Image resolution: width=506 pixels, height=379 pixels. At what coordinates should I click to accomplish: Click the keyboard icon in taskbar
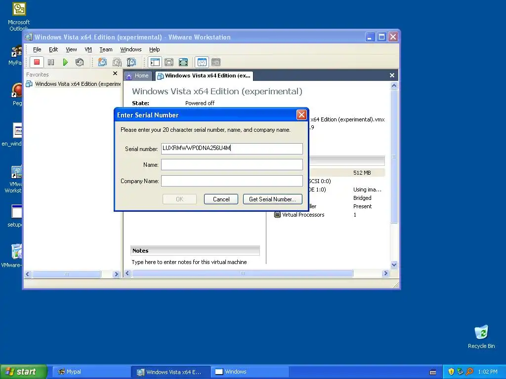433,372
